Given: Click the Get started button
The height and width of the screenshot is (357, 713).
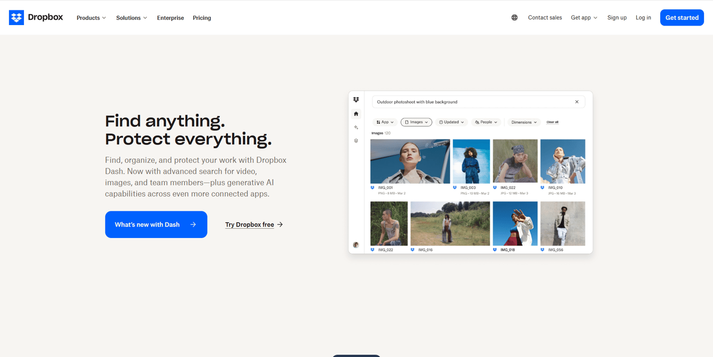Looking at the screenshot, I should click(682, 18).
